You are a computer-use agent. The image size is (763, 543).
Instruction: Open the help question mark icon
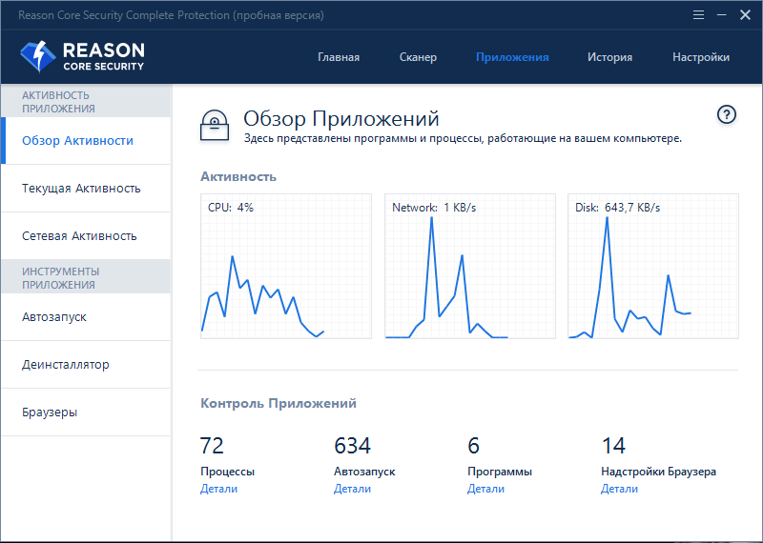pyautogui.click(x=727, y=114)
